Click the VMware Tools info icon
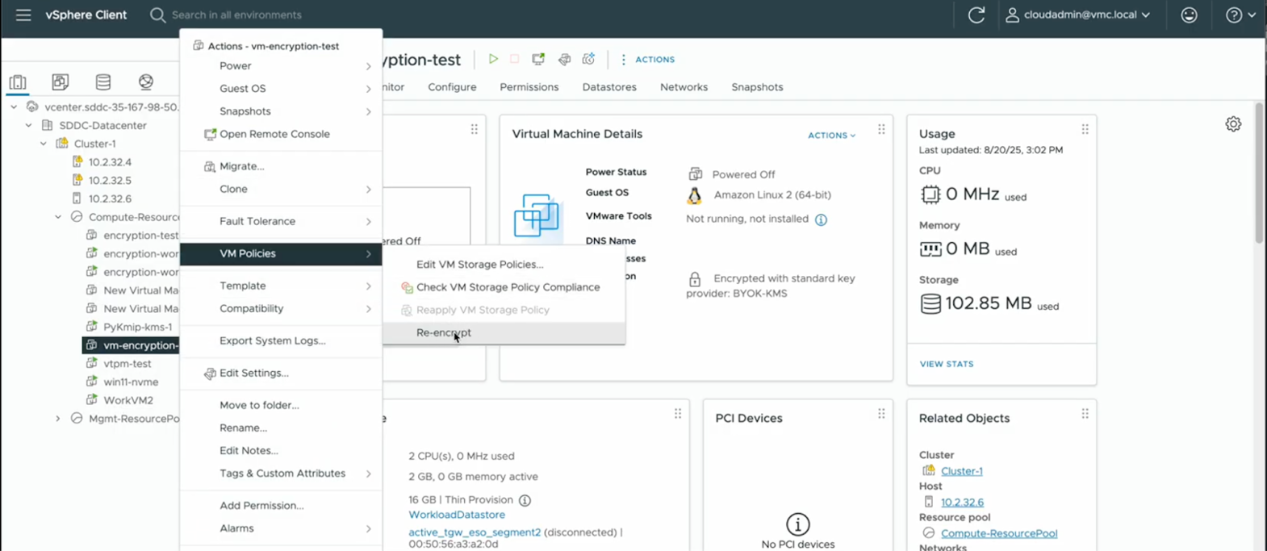This screenshot has height=551, width=1267. point(821,219)
